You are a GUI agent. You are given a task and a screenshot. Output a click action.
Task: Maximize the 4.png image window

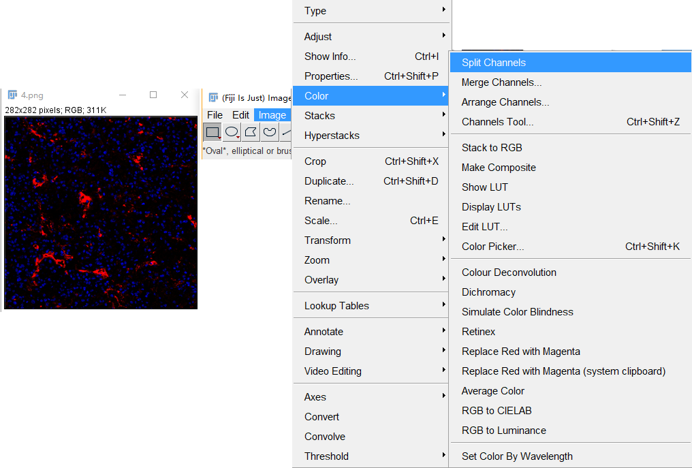point(153,95)
